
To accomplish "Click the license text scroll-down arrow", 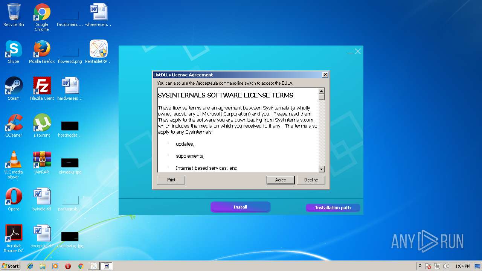I will click(x=322, y=169).
